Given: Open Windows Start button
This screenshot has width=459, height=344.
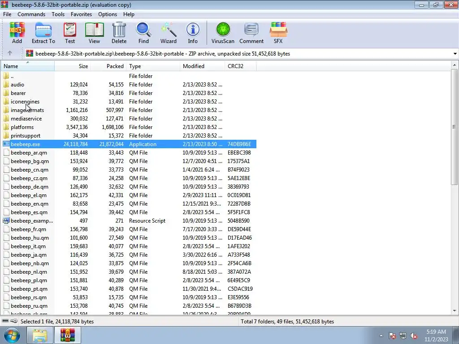Looking at the screenshot, I should pos(12,335).
